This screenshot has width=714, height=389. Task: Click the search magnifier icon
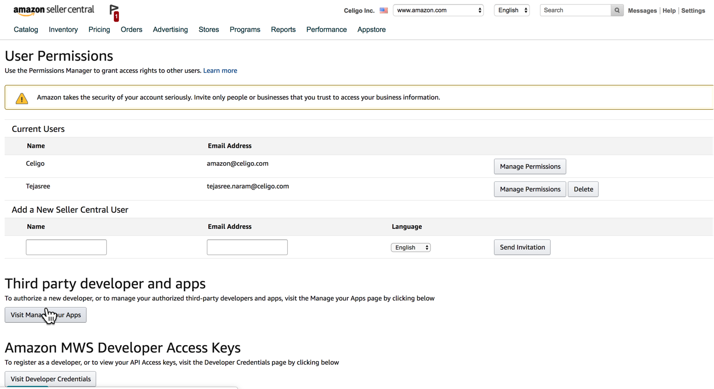click(x=617, y=10)
